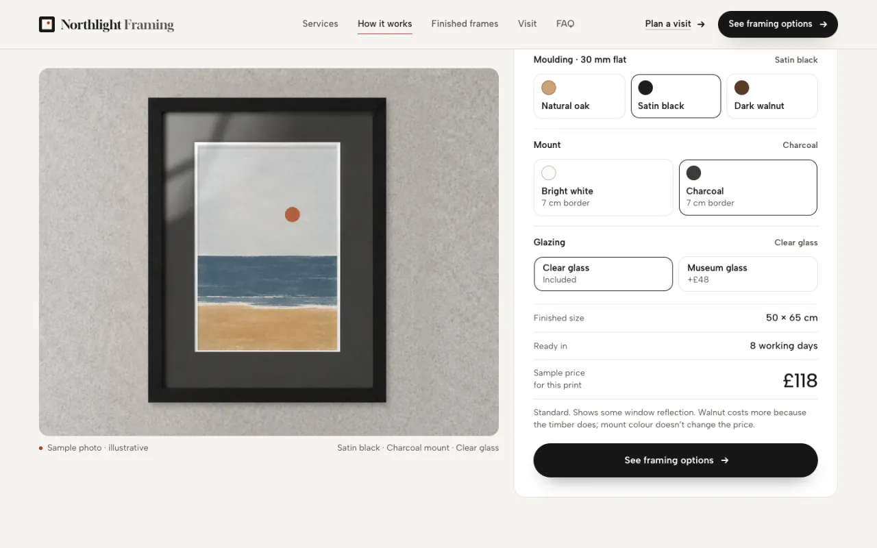Click the 8 working days value

pyautogui.click(x=784, y=346)
